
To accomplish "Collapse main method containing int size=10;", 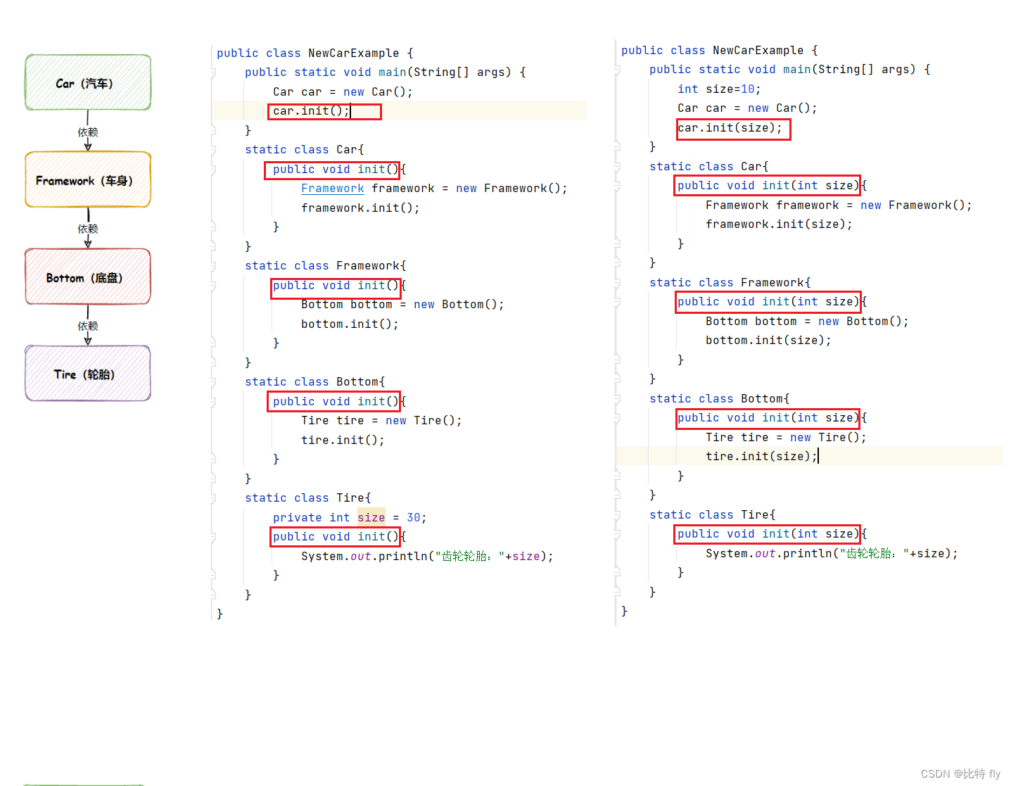I will (x=617, y=70).
